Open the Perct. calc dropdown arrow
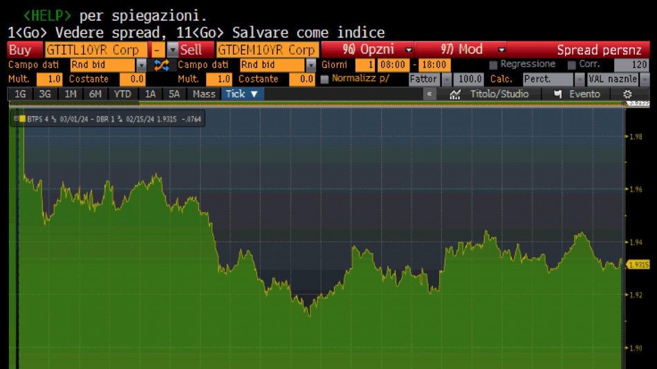Image resolution: width=657 pixels, height=369 pixels. click(x=579, y=79)
